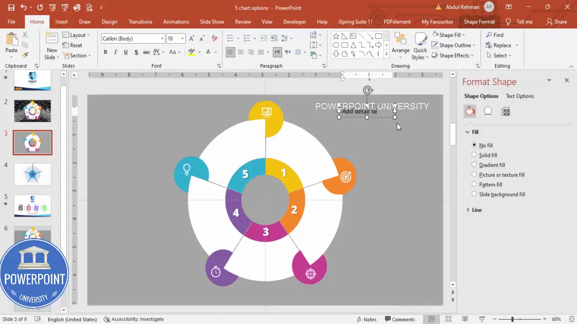Image resolution: width=577 pixels, height=324 pixels.
Task: Switch to the Insert ribbon tab
Action: [x=61, y=22]
